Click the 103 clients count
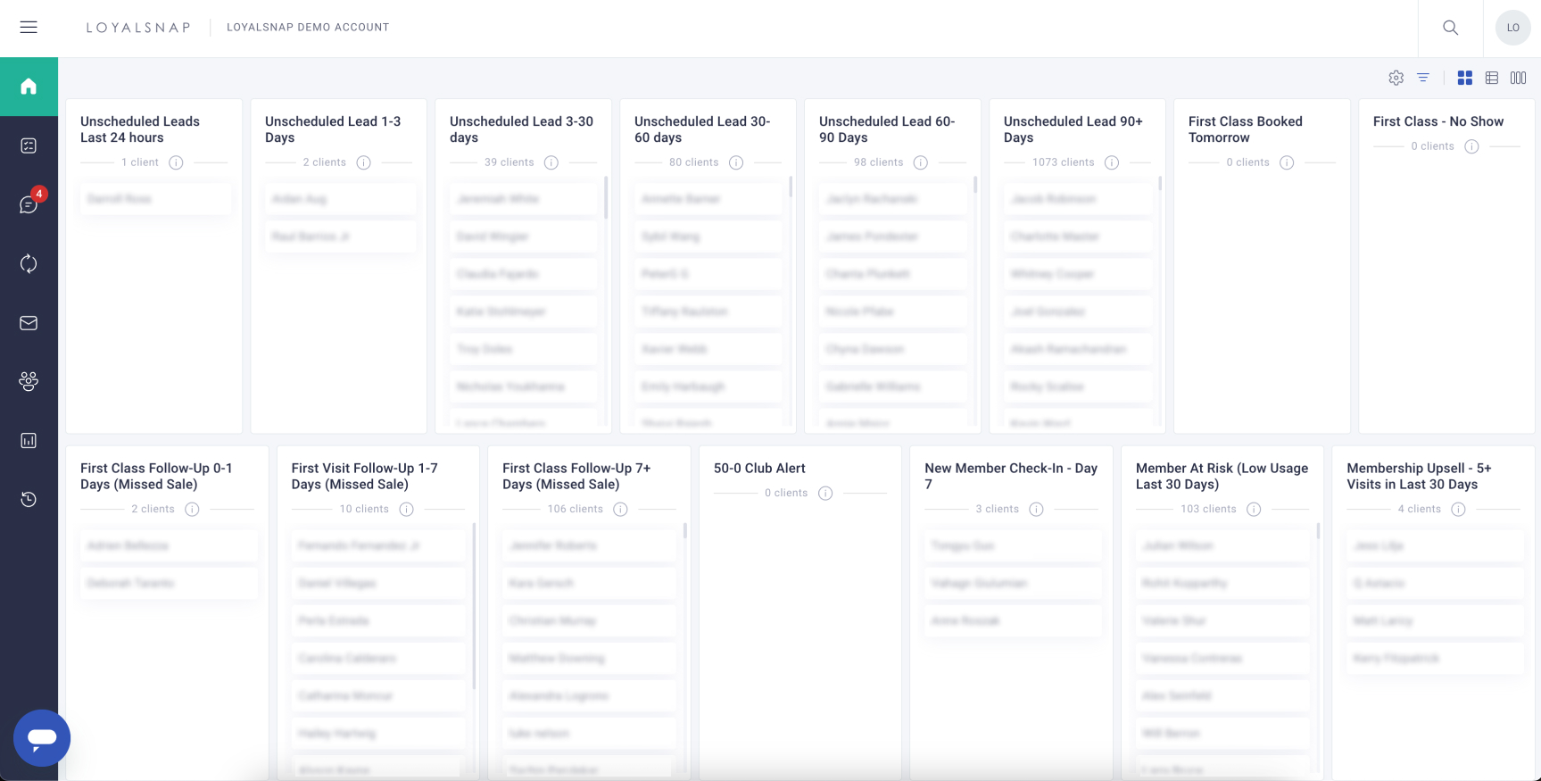Viewport: 1541px width, 781px height. pos(1208,509)
